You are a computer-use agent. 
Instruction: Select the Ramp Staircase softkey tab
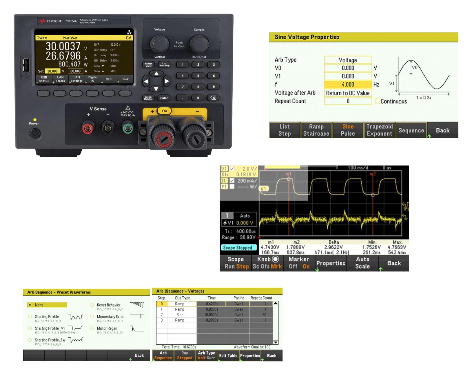click(x=316, y=130)
